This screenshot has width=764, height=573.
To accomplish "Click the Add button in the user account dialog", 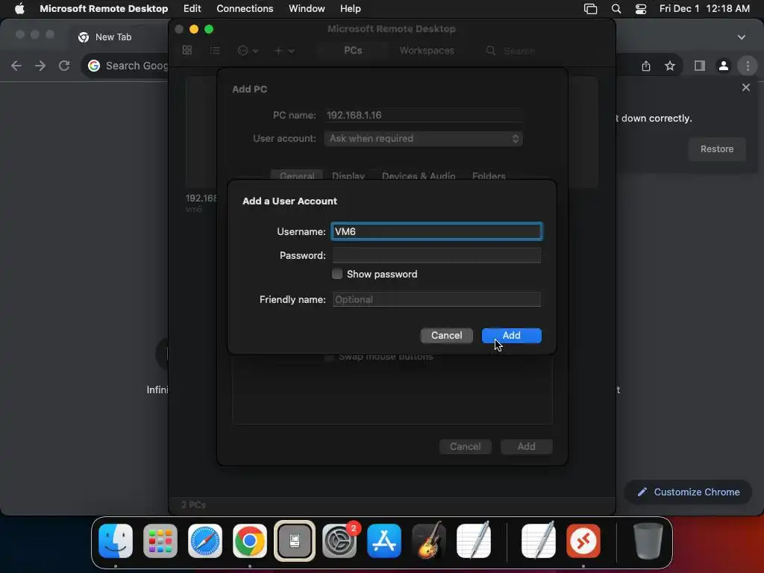I will pyautogui.click(x=511, y=335).
